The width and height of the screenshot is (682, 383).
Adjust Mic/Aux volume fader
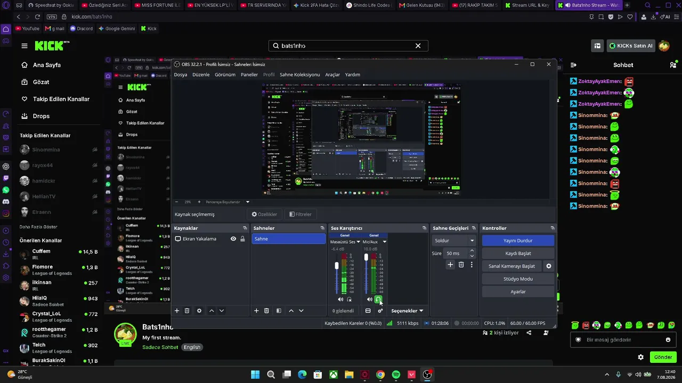[x=366, y=257]
